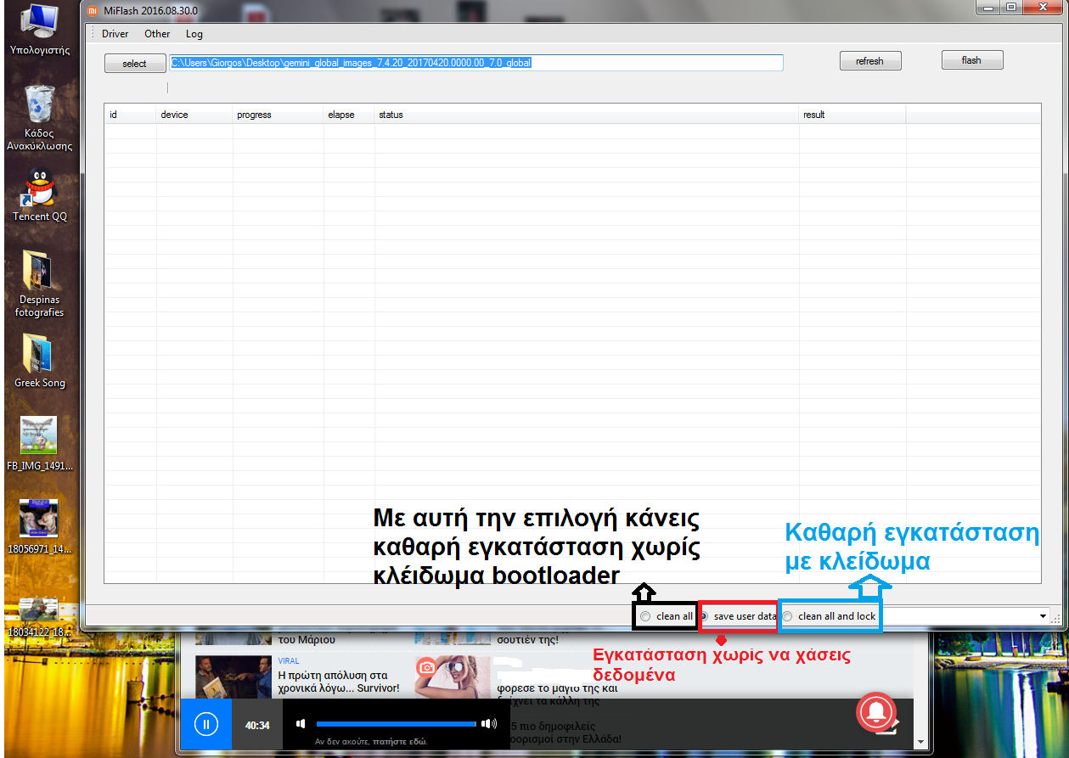
Task: Open the Log menu
Action: [194, 34]
